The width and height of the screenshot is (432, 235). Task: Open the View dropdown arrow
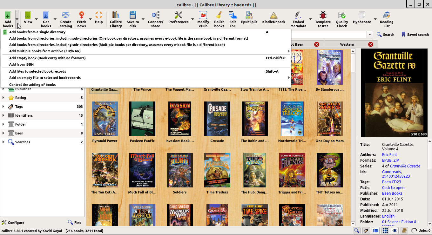(x=36, y=19)
